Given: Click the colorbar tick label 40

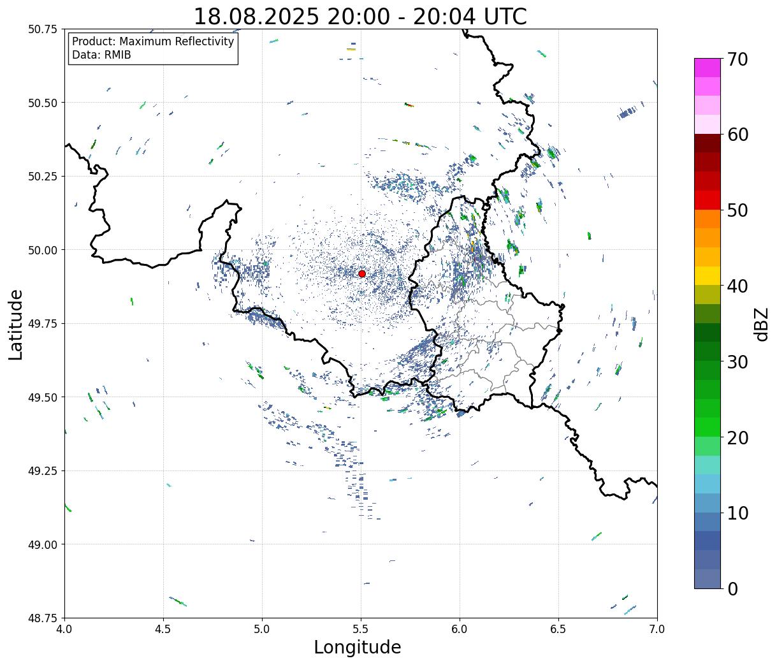Looking at the screenshot, I should [x=737, y=286].
